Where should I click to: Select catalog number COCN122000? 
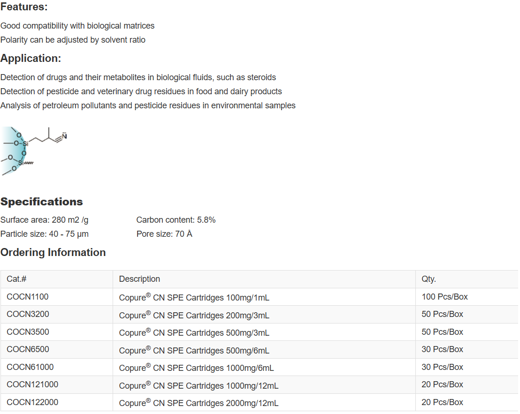tap(32, 402)
